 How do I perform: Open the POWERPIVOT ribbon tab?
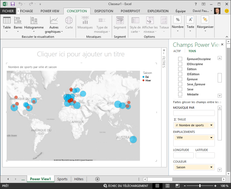coord(130,11)
